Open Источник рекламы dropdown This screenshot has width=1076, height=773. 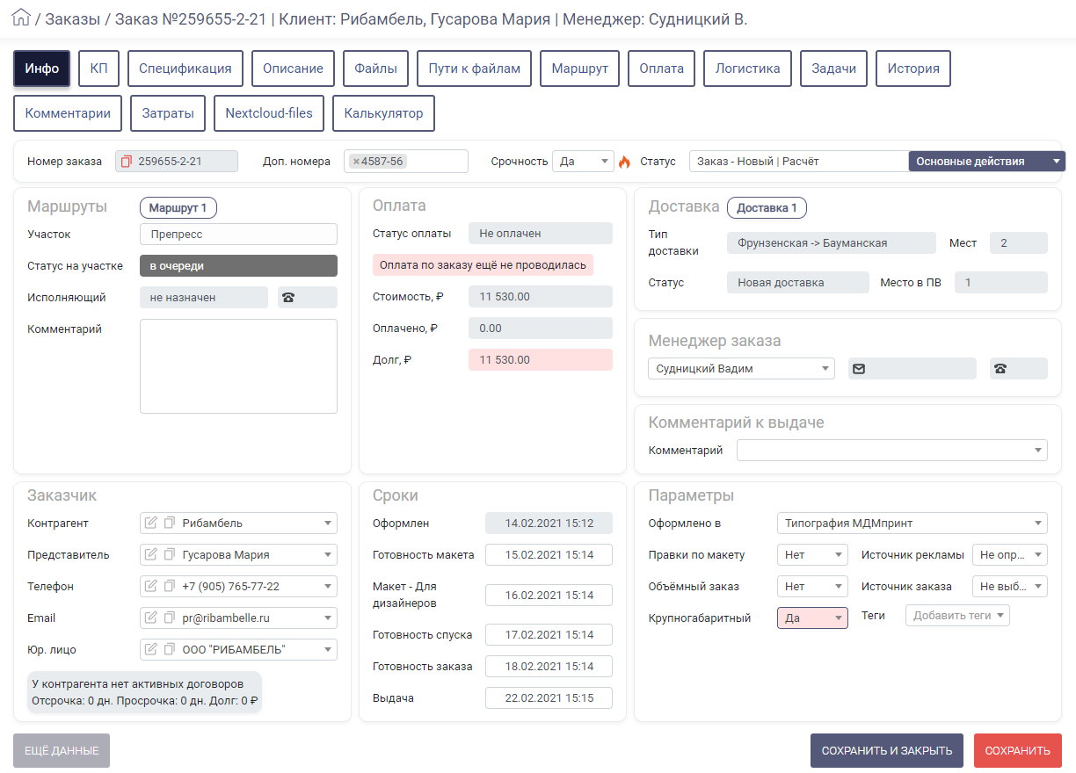click(x=1010, y=555)
